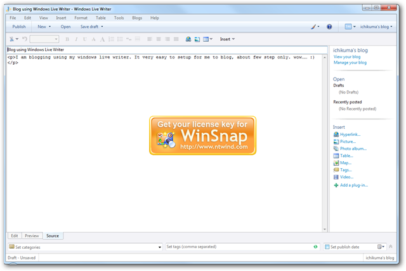This screenshot has width=406, height=271.
Task: Click the insert hyperlink globe icon in the toolbar
Action: tap(188, 39)
